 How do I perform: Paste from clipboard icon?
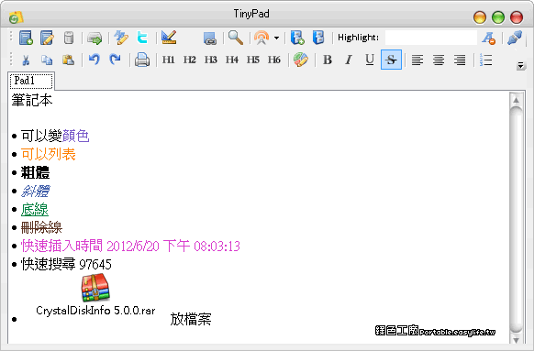[x=68, y=60]
